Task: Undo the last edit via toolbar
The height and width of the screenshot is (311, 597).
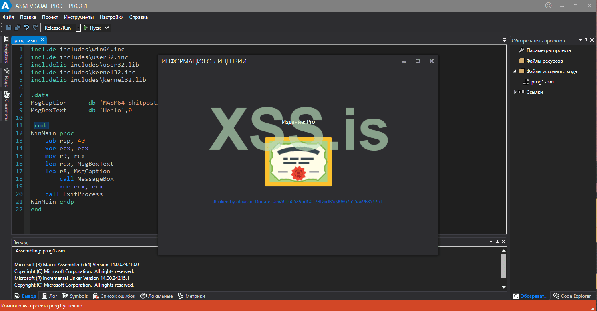Action: [26, 28]
